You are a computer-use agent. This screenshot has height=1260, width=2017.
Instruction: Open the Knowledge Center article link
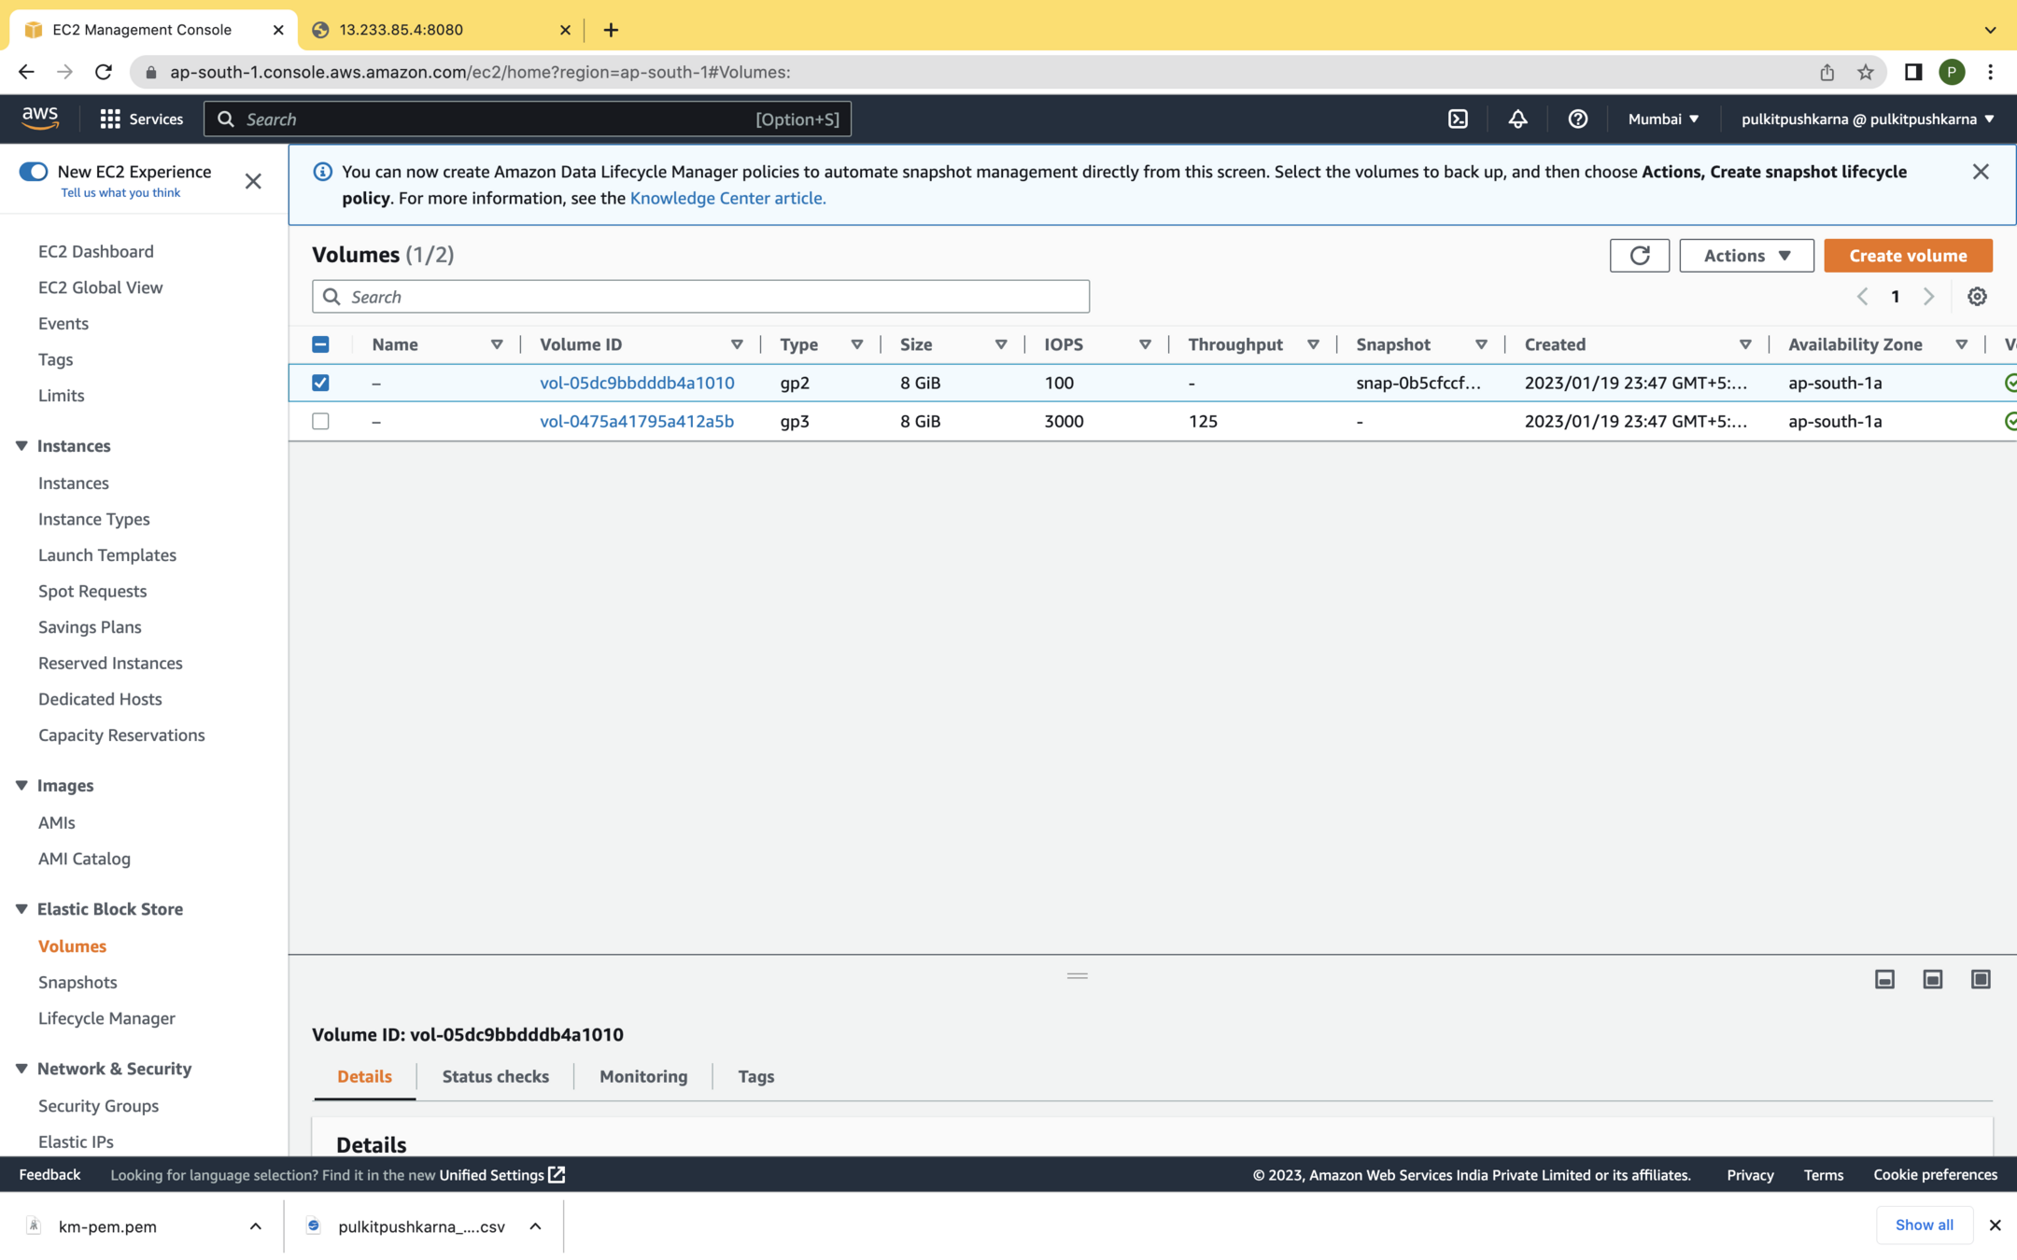[x=726, y=198]
